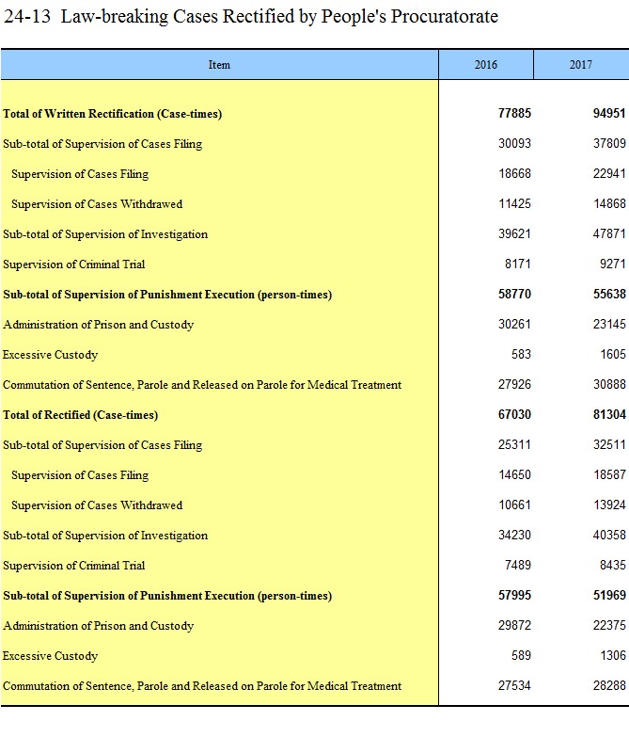Click the bold value 58770
Image resolution: width=629 pixels, height=737 pixels.
tap(514, 294)
